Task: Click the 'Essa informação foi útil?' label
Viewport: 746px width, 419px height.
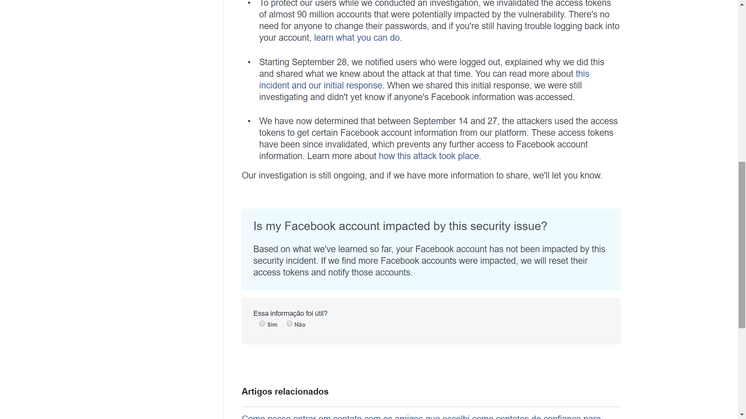Action: (290, 313)
